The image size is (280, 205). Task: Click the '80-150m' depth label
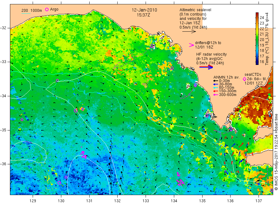click(x=226, y=88)
